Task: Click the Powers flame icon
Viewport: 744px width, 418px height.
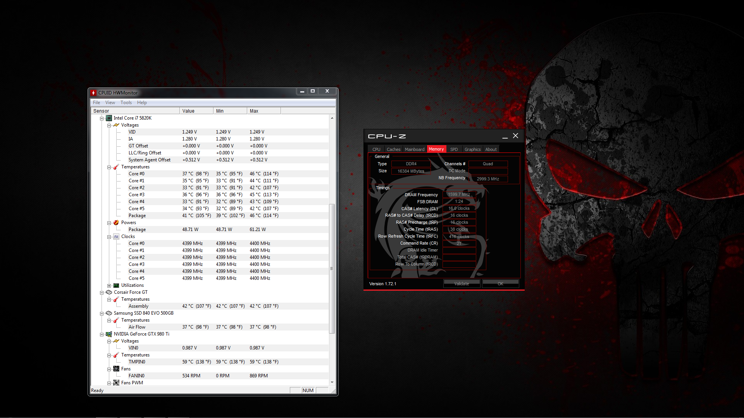Action: click(x=116, y=223)
